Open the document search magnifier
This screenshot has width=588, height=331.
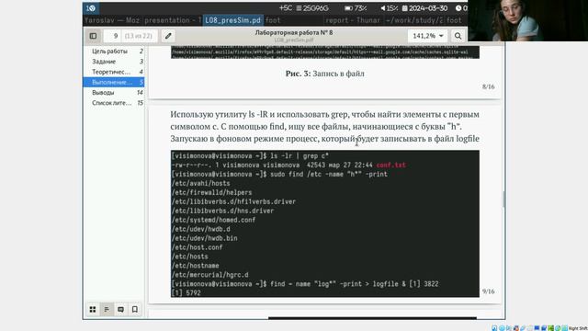tap(458, 36)
